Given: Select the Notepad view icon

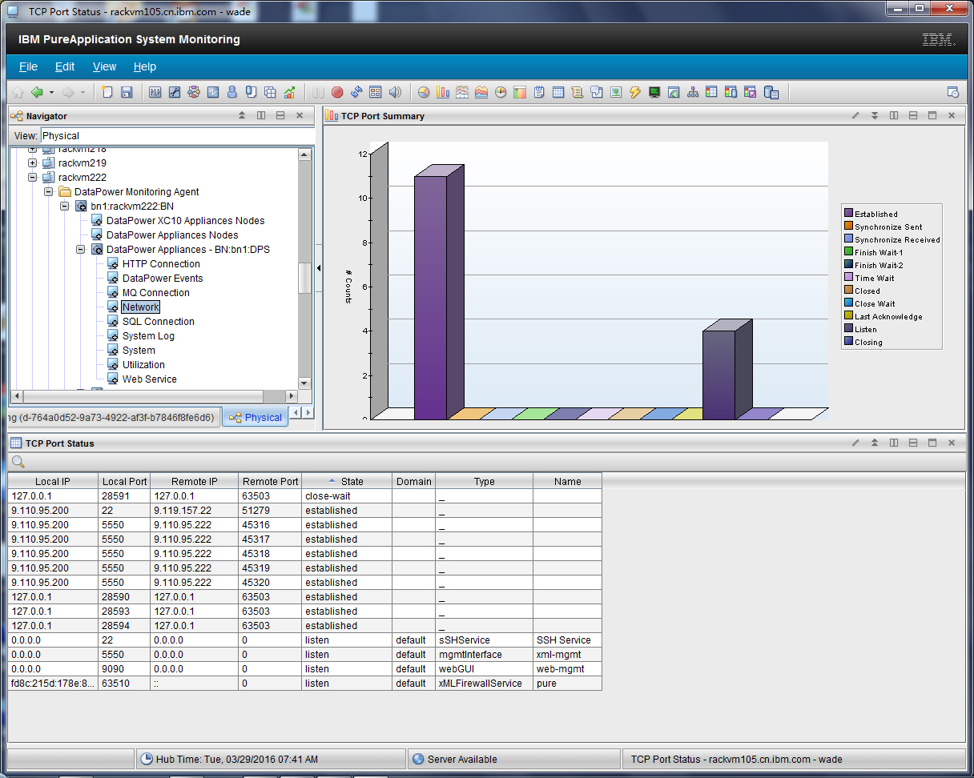Looking at the screenshot, I should click(539, 92).
